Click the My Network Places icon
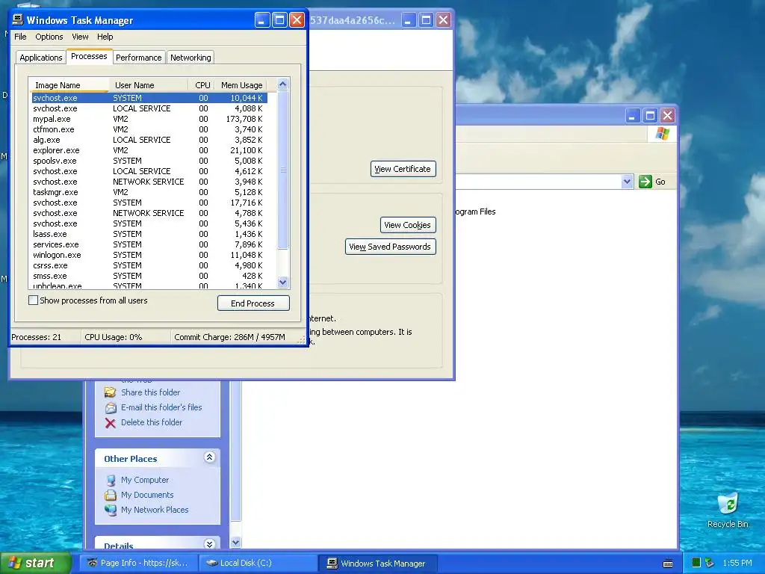 (x=111, y=510)
